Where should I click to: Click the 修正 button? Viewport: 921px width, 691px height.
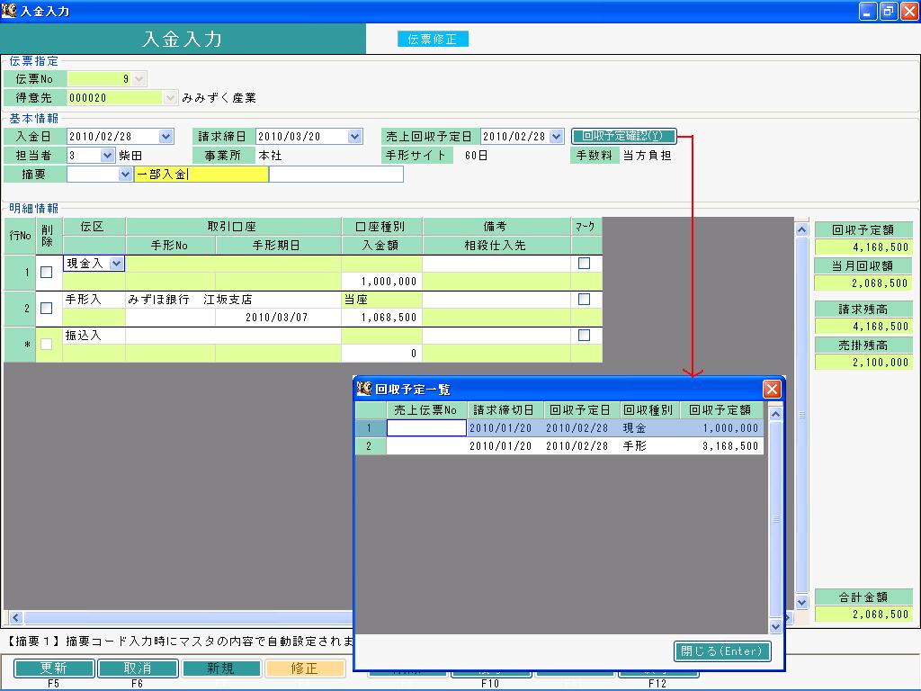(304, 669)
